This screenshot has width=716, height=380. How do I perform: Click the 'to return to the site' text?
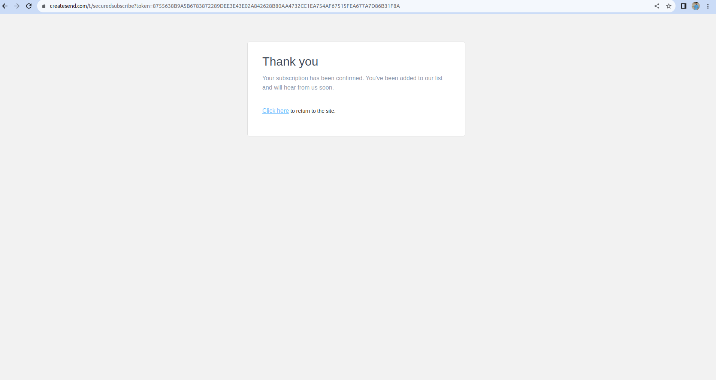tap(313, 111)
